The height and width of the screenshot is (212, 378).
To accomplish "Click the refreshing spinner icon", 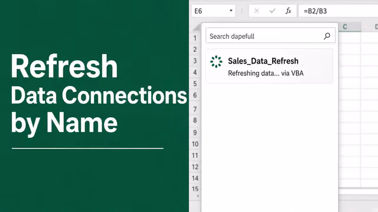I will pos(216,62).
